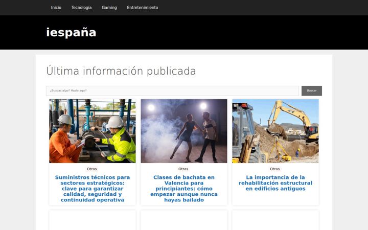
Task: Open the Inicio menu item
Action: click(56, 8)
